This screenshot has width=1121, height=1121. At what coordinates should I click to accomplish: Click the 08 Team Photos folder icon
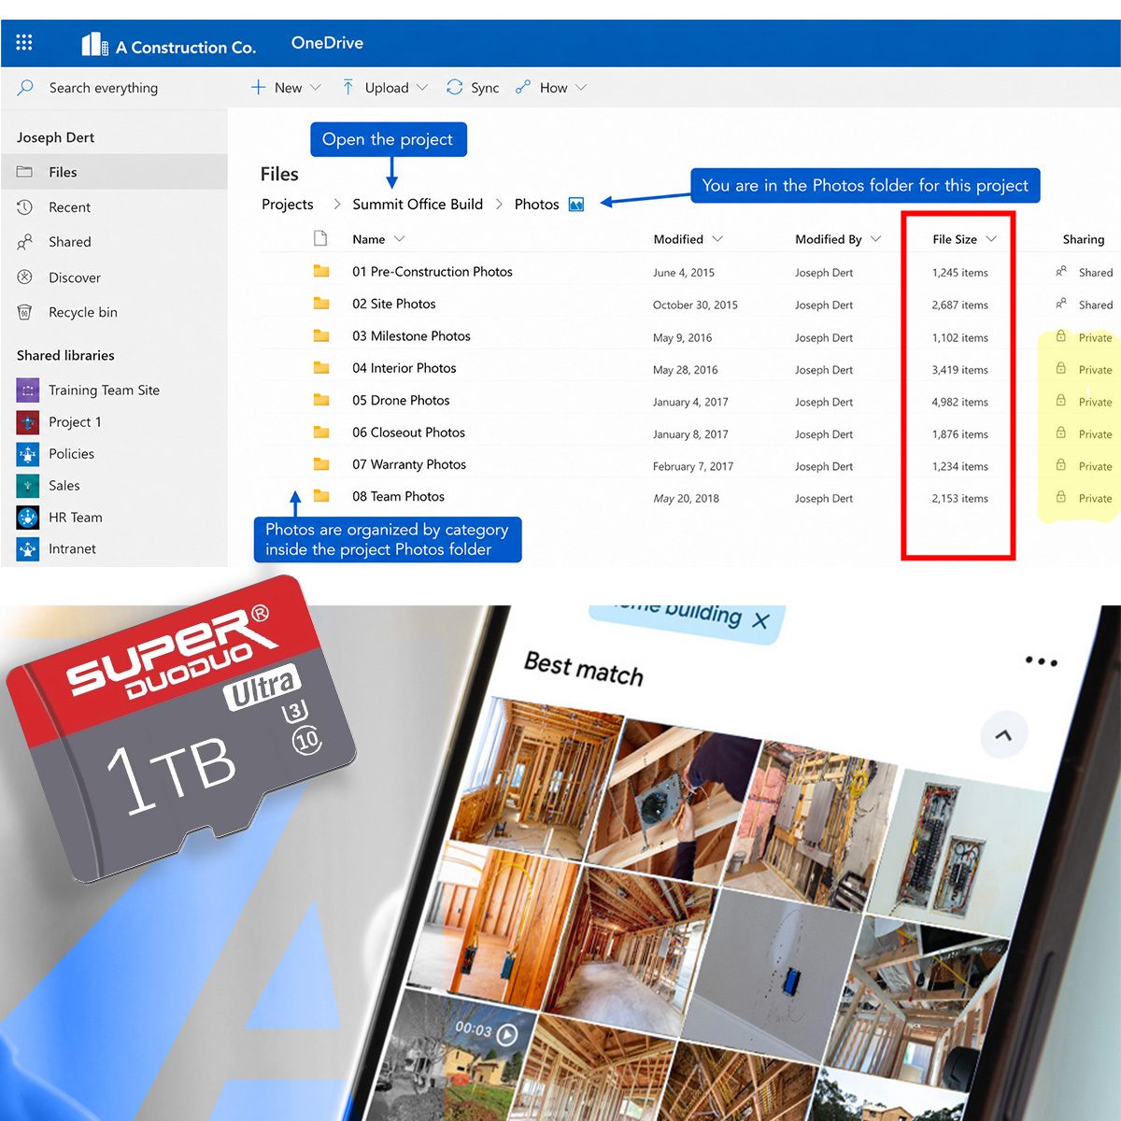click(321, 496)
